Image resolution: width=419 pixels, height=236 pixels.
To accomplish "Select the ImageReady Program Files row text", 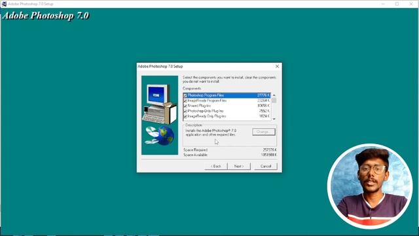I will point(207,100).
